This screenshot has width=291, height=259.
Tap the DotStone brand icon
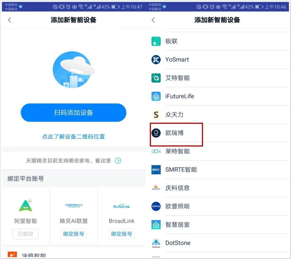(x=156, y=243)
